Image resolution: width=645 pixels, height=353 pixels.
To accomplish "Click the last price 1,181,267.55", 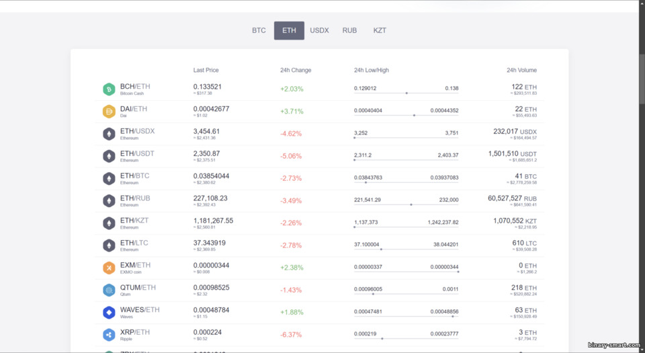I will pos(213,221).
